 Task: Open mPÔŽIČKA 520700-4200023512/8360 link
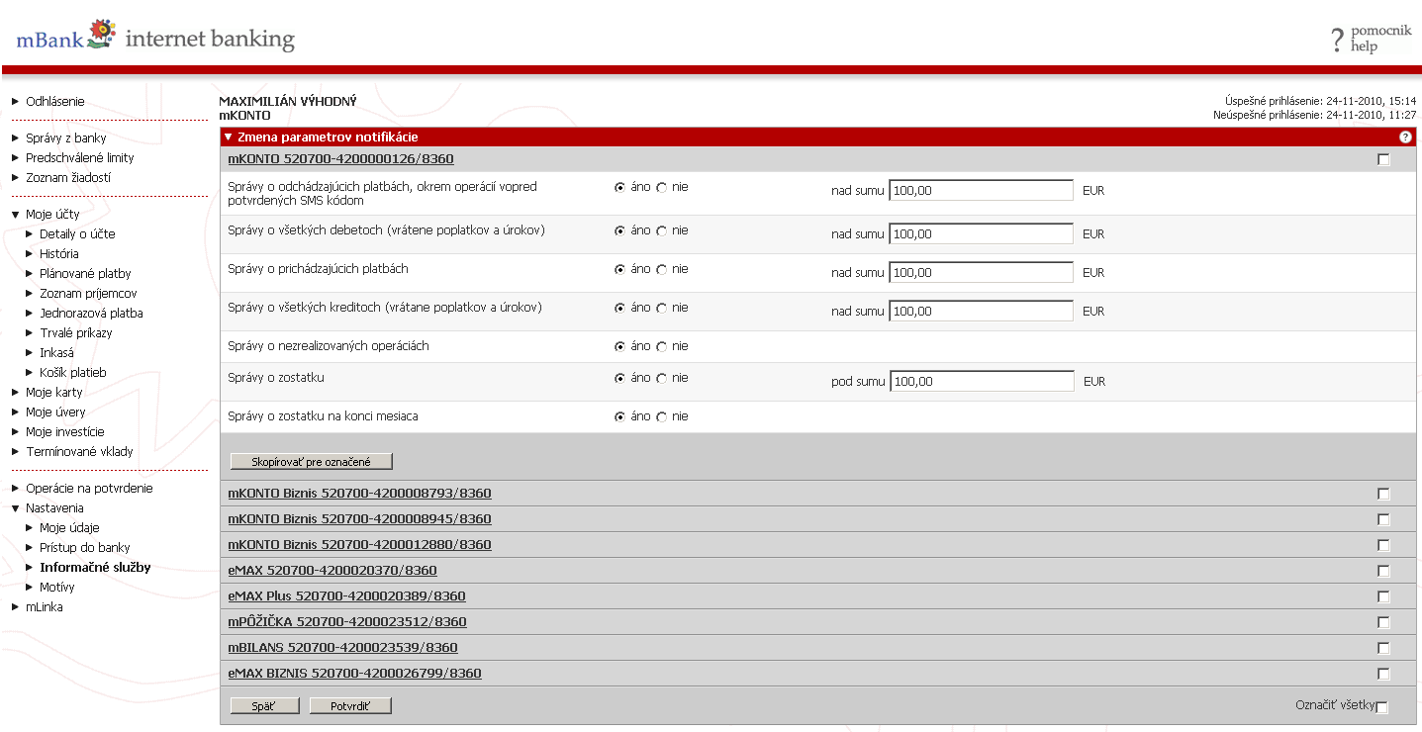(x=347, y=621)
